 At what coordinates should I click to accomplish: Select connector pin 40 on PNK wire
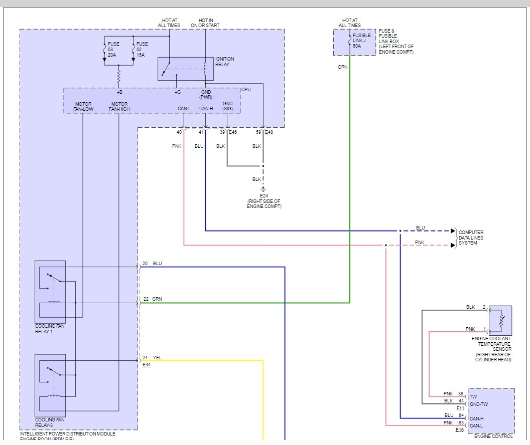[183, 132]
